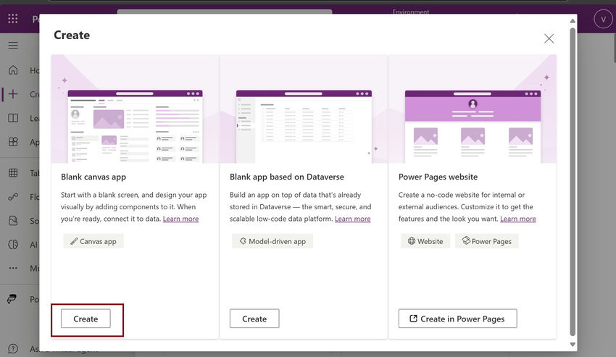Screen dimensions: 616x357
Task: Open the Learn book icon
Action: click(13, 118)
